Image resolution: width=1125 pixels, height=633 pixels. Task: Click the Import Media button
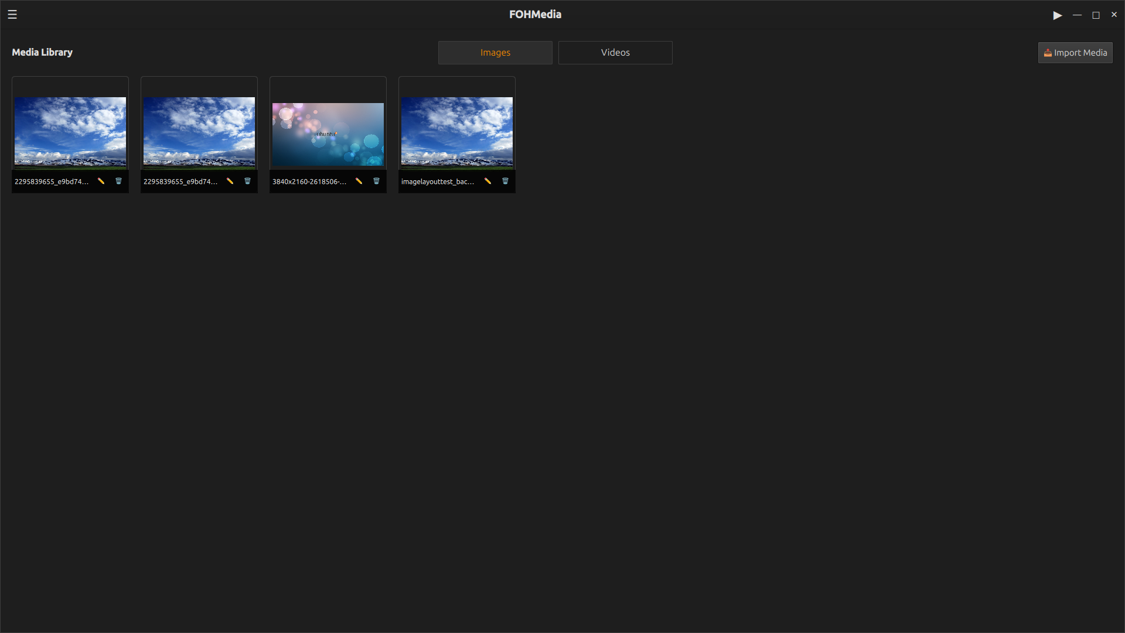point(1075,53)
